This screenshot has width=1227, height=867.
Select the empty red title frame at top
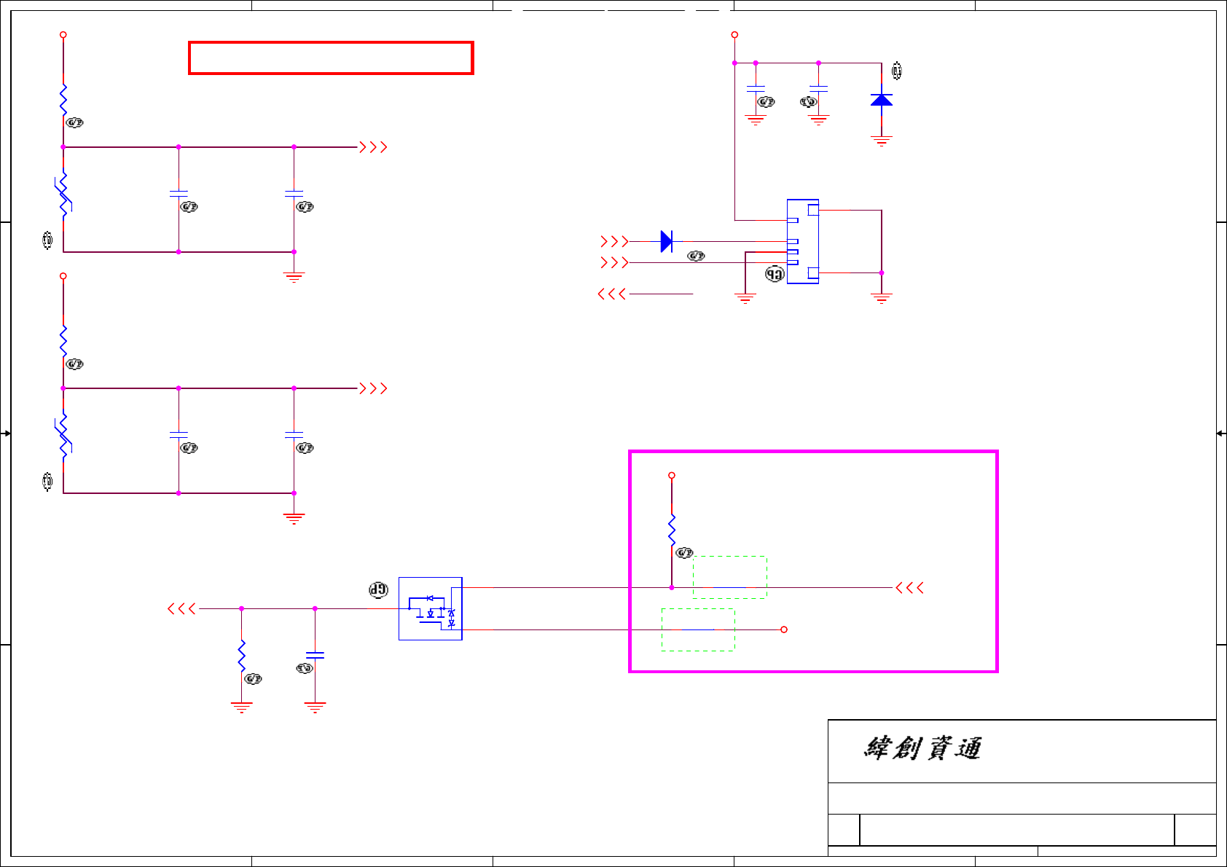click(x=331, y=58)
